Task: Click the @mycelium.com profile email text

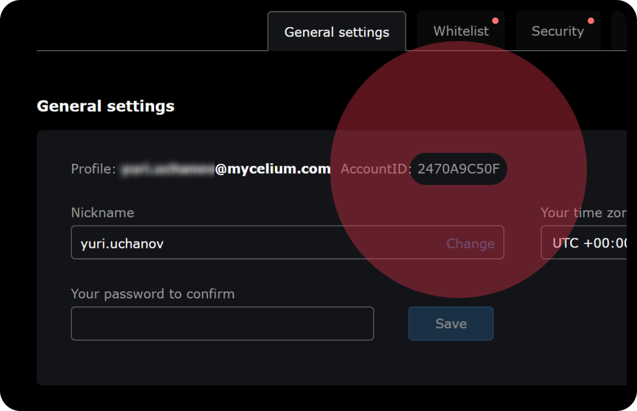Action: pos(273,169)
